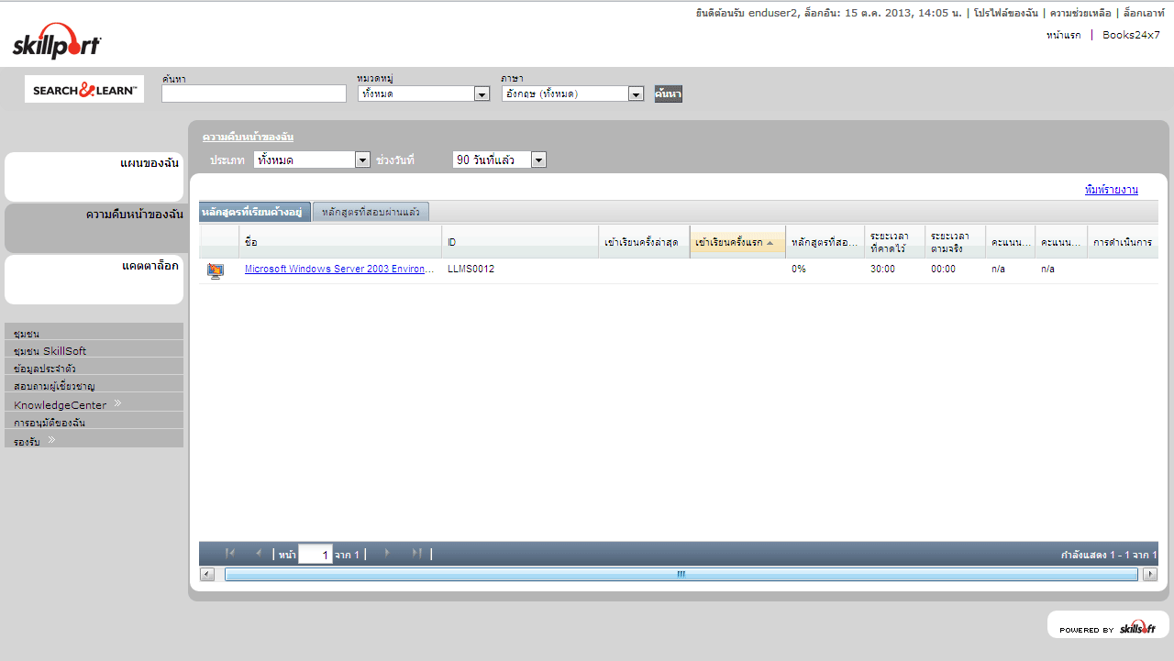Click the scrollbar left arrow
The height and width of the screenshot is (661, 1174).
click(x=206, y=574)
